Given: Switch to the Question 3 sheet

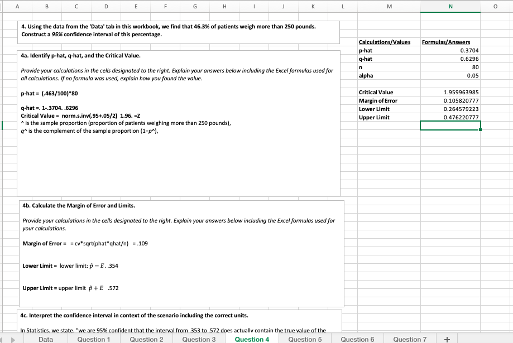Looking at the screenshot, I should click(x=199, y=339).
